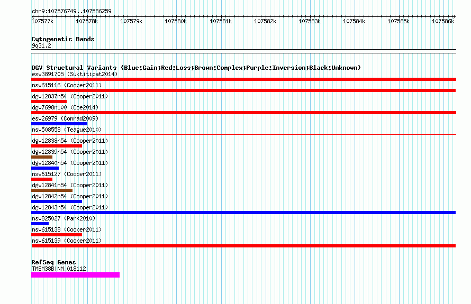Click the 107580k ruler tick label

176,21
